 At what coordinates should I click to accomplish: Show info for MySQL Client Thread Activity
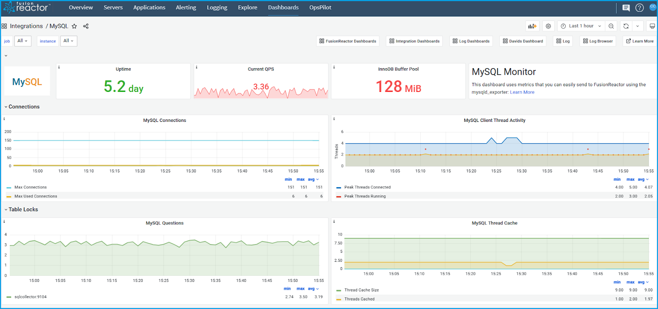tap(334, 119)
